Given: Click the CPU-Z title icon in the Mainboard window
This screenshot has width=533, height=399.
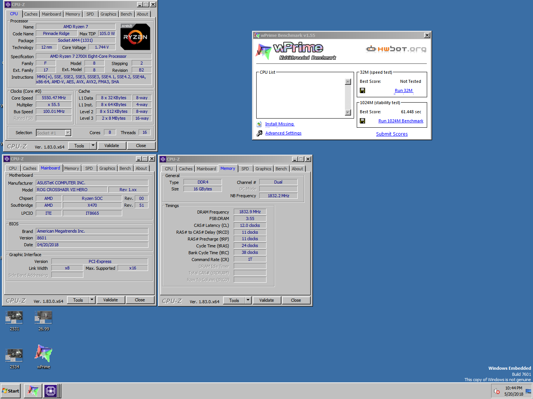Looking at the screenshot, I should tap(7, 159).
